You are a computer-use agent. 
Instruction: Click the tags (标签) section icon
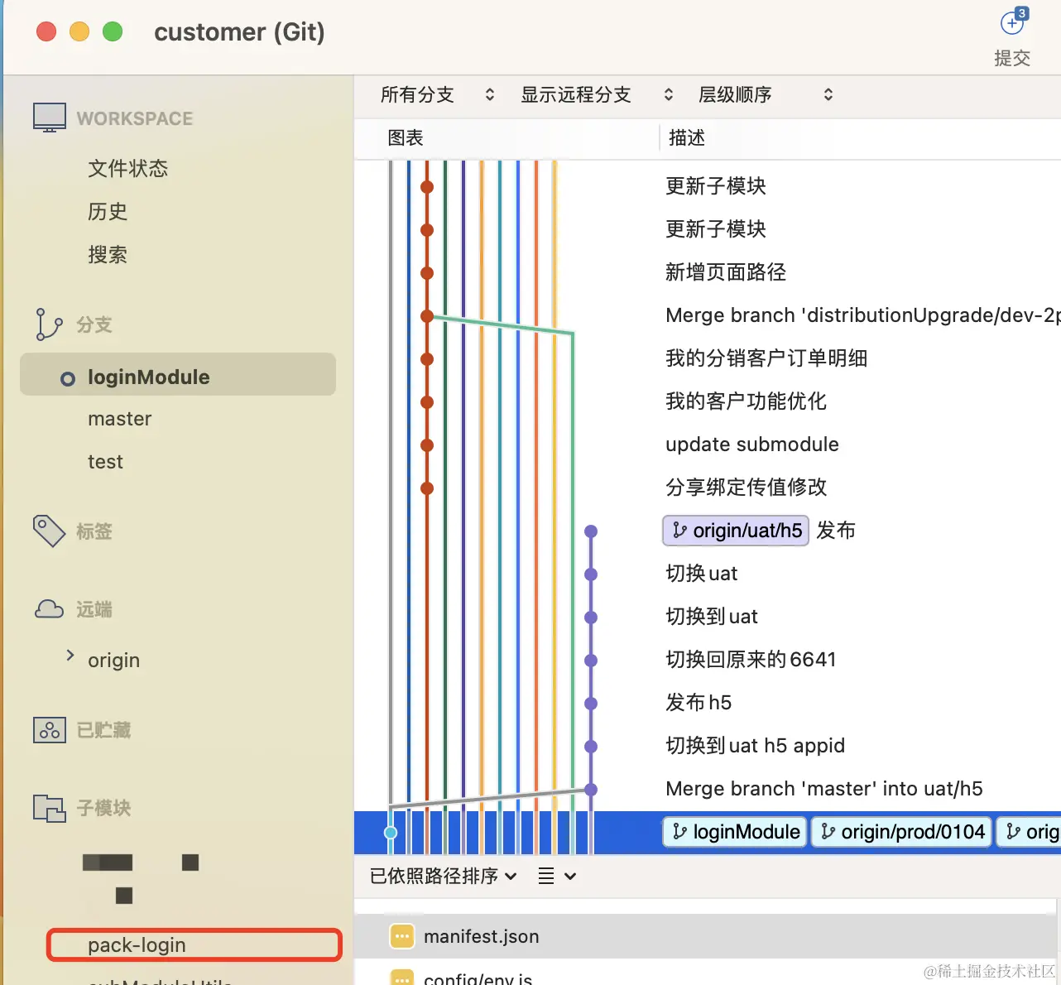[49, 531]
